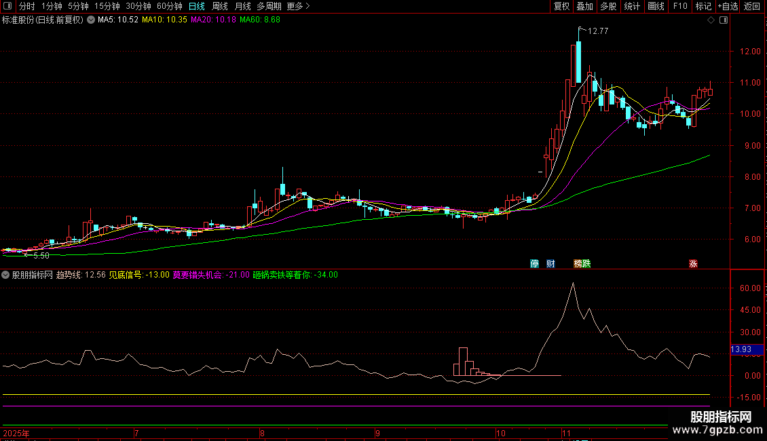Click the 财 financial event marker
Screen dimensions: 767x441
pos(550,263)
